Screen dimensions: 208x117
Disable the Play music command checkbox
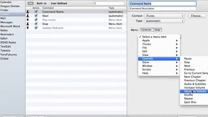point(36,19)
